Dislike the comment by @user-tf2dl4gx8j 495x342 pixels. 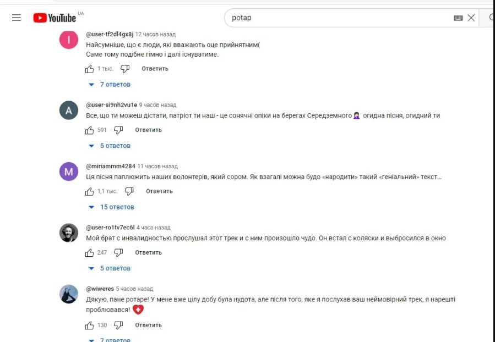125,69
